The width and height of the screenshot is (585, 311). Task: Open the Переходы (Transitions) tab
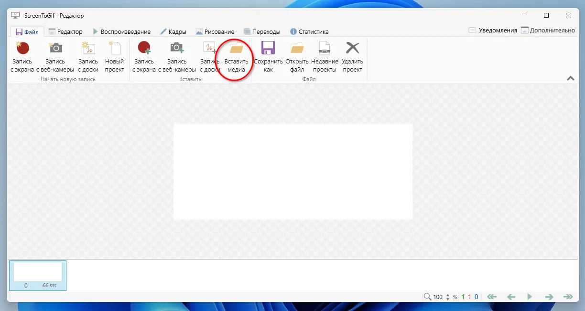click(x=262, y=31)
